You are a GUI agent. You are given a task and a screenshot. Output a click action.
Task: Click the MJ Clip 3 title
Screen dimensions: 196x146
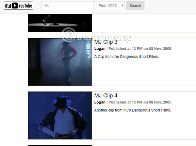click(x=106, y=42)
